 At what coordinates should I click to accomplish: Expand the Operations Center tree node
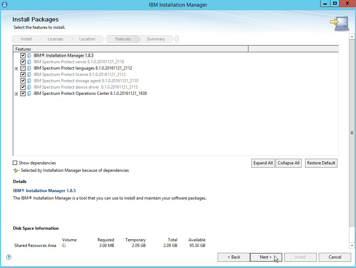(17, 94)
